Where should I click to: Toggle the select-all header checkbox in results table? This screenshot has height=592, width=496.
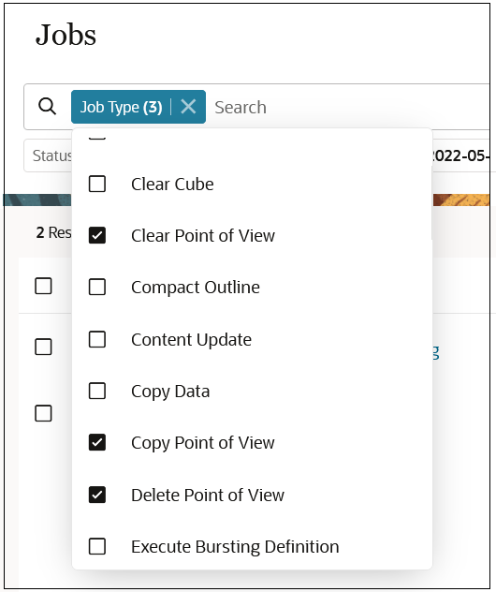click(x=43, y=286)
